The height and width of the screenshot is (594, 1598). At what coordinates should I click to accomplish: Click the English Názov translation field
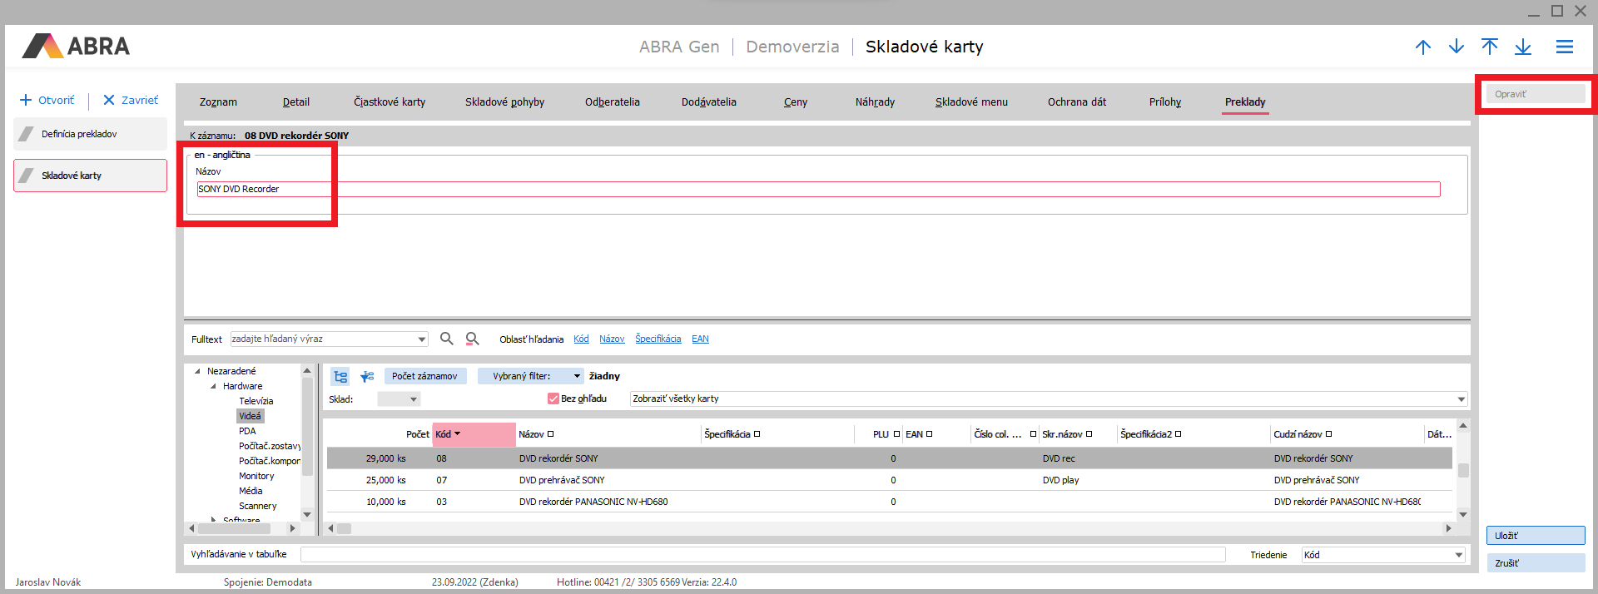click(817, 190)
